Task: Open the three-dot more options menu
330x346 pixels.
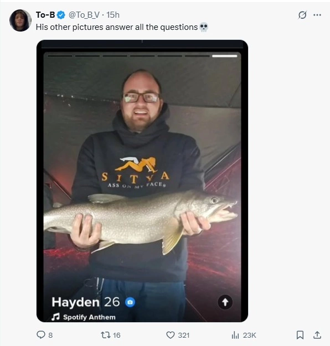Action: pos(317,15)
